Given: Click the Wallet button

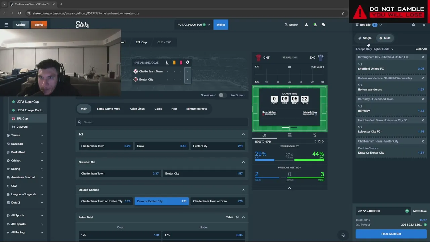Looking at the screenshot, I should (x=221, y=25).
